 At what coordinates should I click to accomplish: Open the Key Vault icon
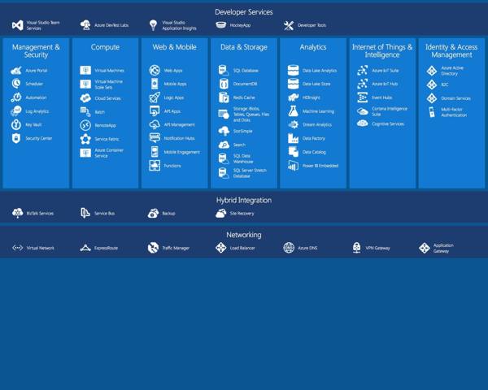pos(16,124)
